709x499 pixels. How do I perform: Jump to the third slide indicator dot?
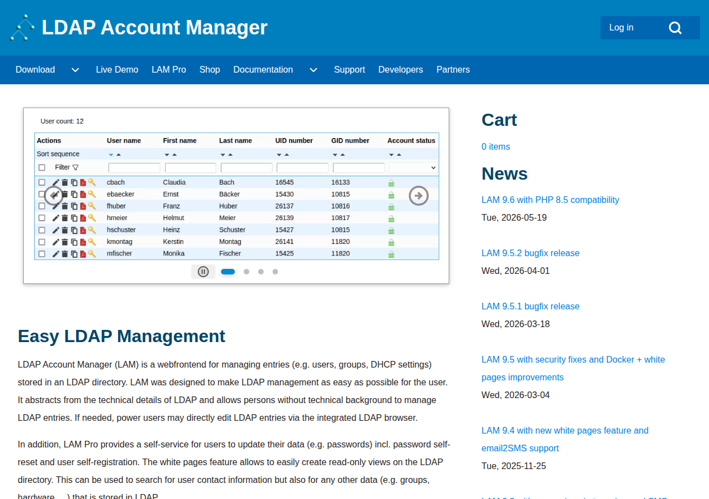[261, 272]
